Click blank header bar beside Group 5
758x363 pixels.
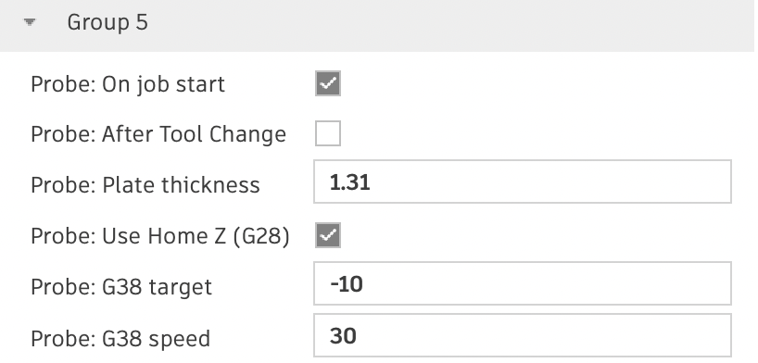[x=449, y=24]
